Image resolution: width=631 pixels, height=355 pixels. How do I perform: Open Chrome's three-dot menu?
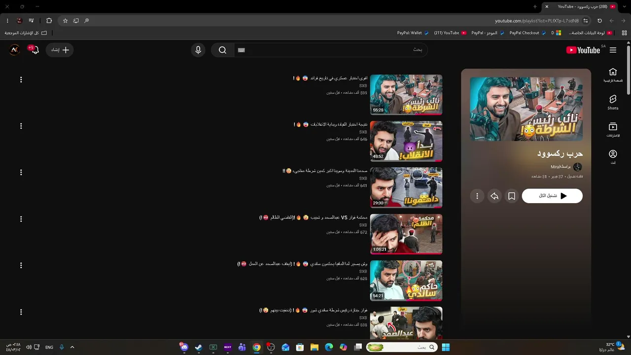(7, 21)
